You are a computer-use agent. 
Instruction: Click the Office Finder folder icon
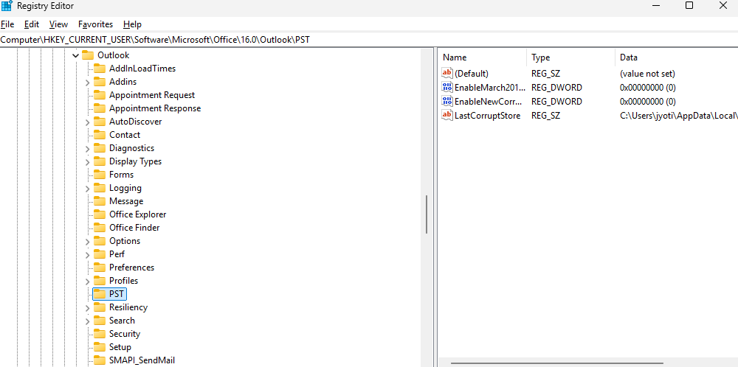pos(100,228)
